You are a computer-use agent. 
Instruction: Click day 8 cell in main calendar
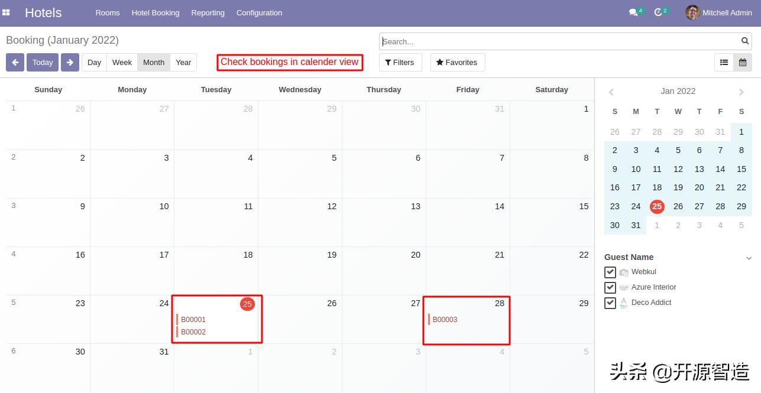pos(552,174)
